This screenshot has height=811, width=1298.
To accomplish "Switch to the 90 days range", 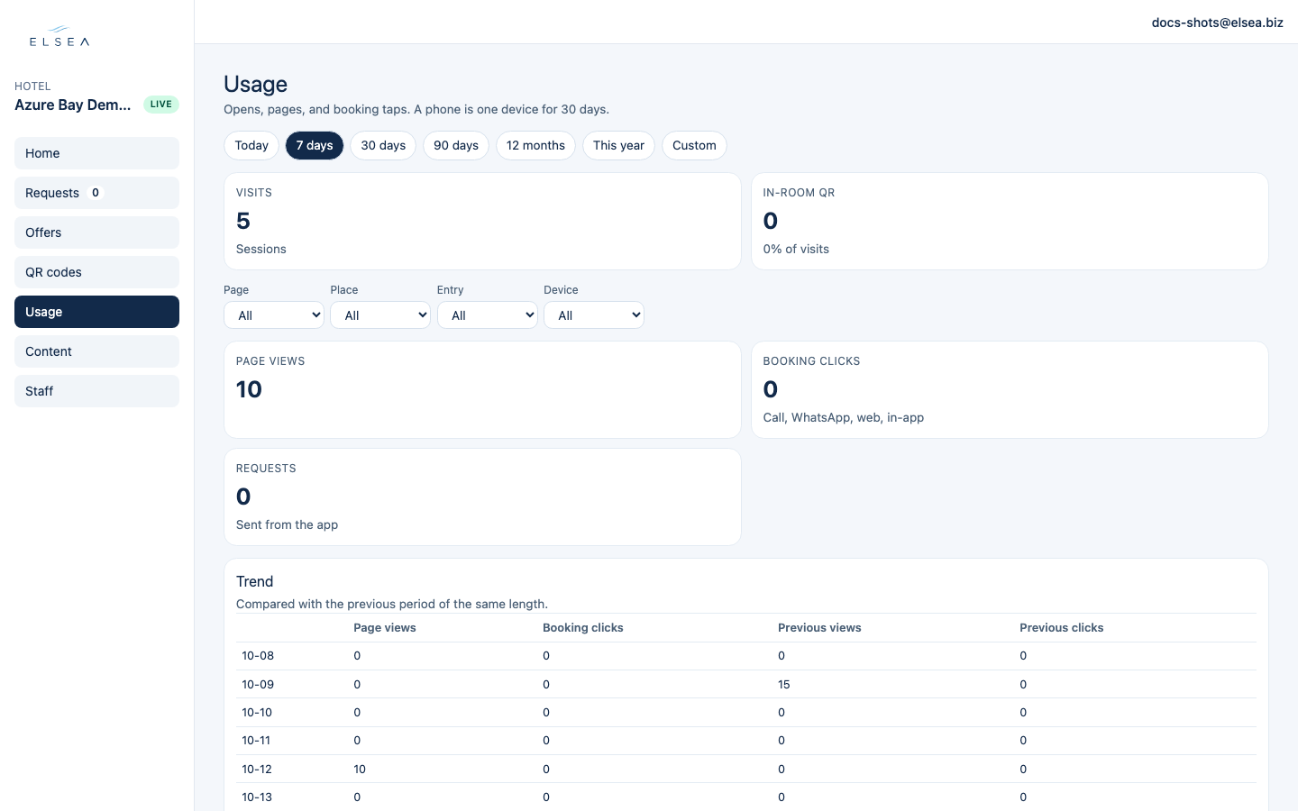I will 456,145.
